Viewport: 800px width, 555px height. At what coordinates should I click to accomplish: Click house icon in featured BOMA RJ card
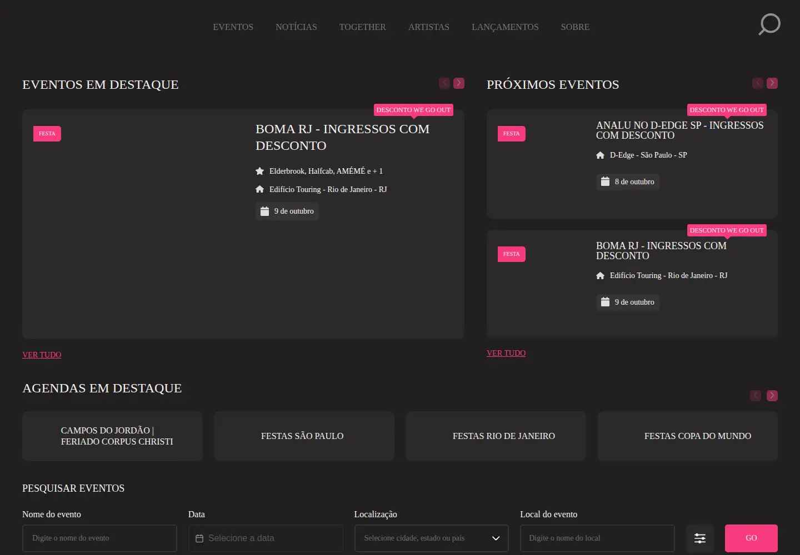259,189
